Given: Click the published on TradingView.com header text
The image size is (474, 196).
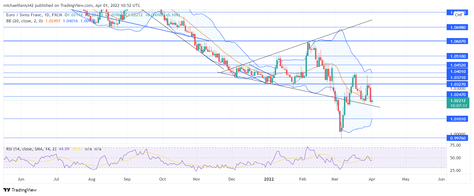Looking at the screenshot, I should (x=64, y=6).
